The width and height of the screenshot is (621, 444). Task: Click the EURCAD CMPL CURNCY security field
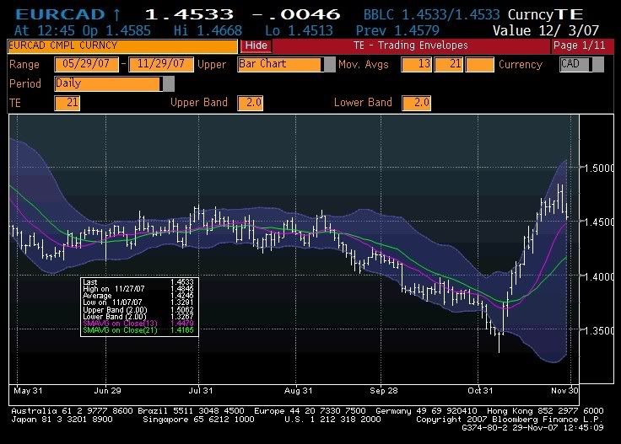122,45
